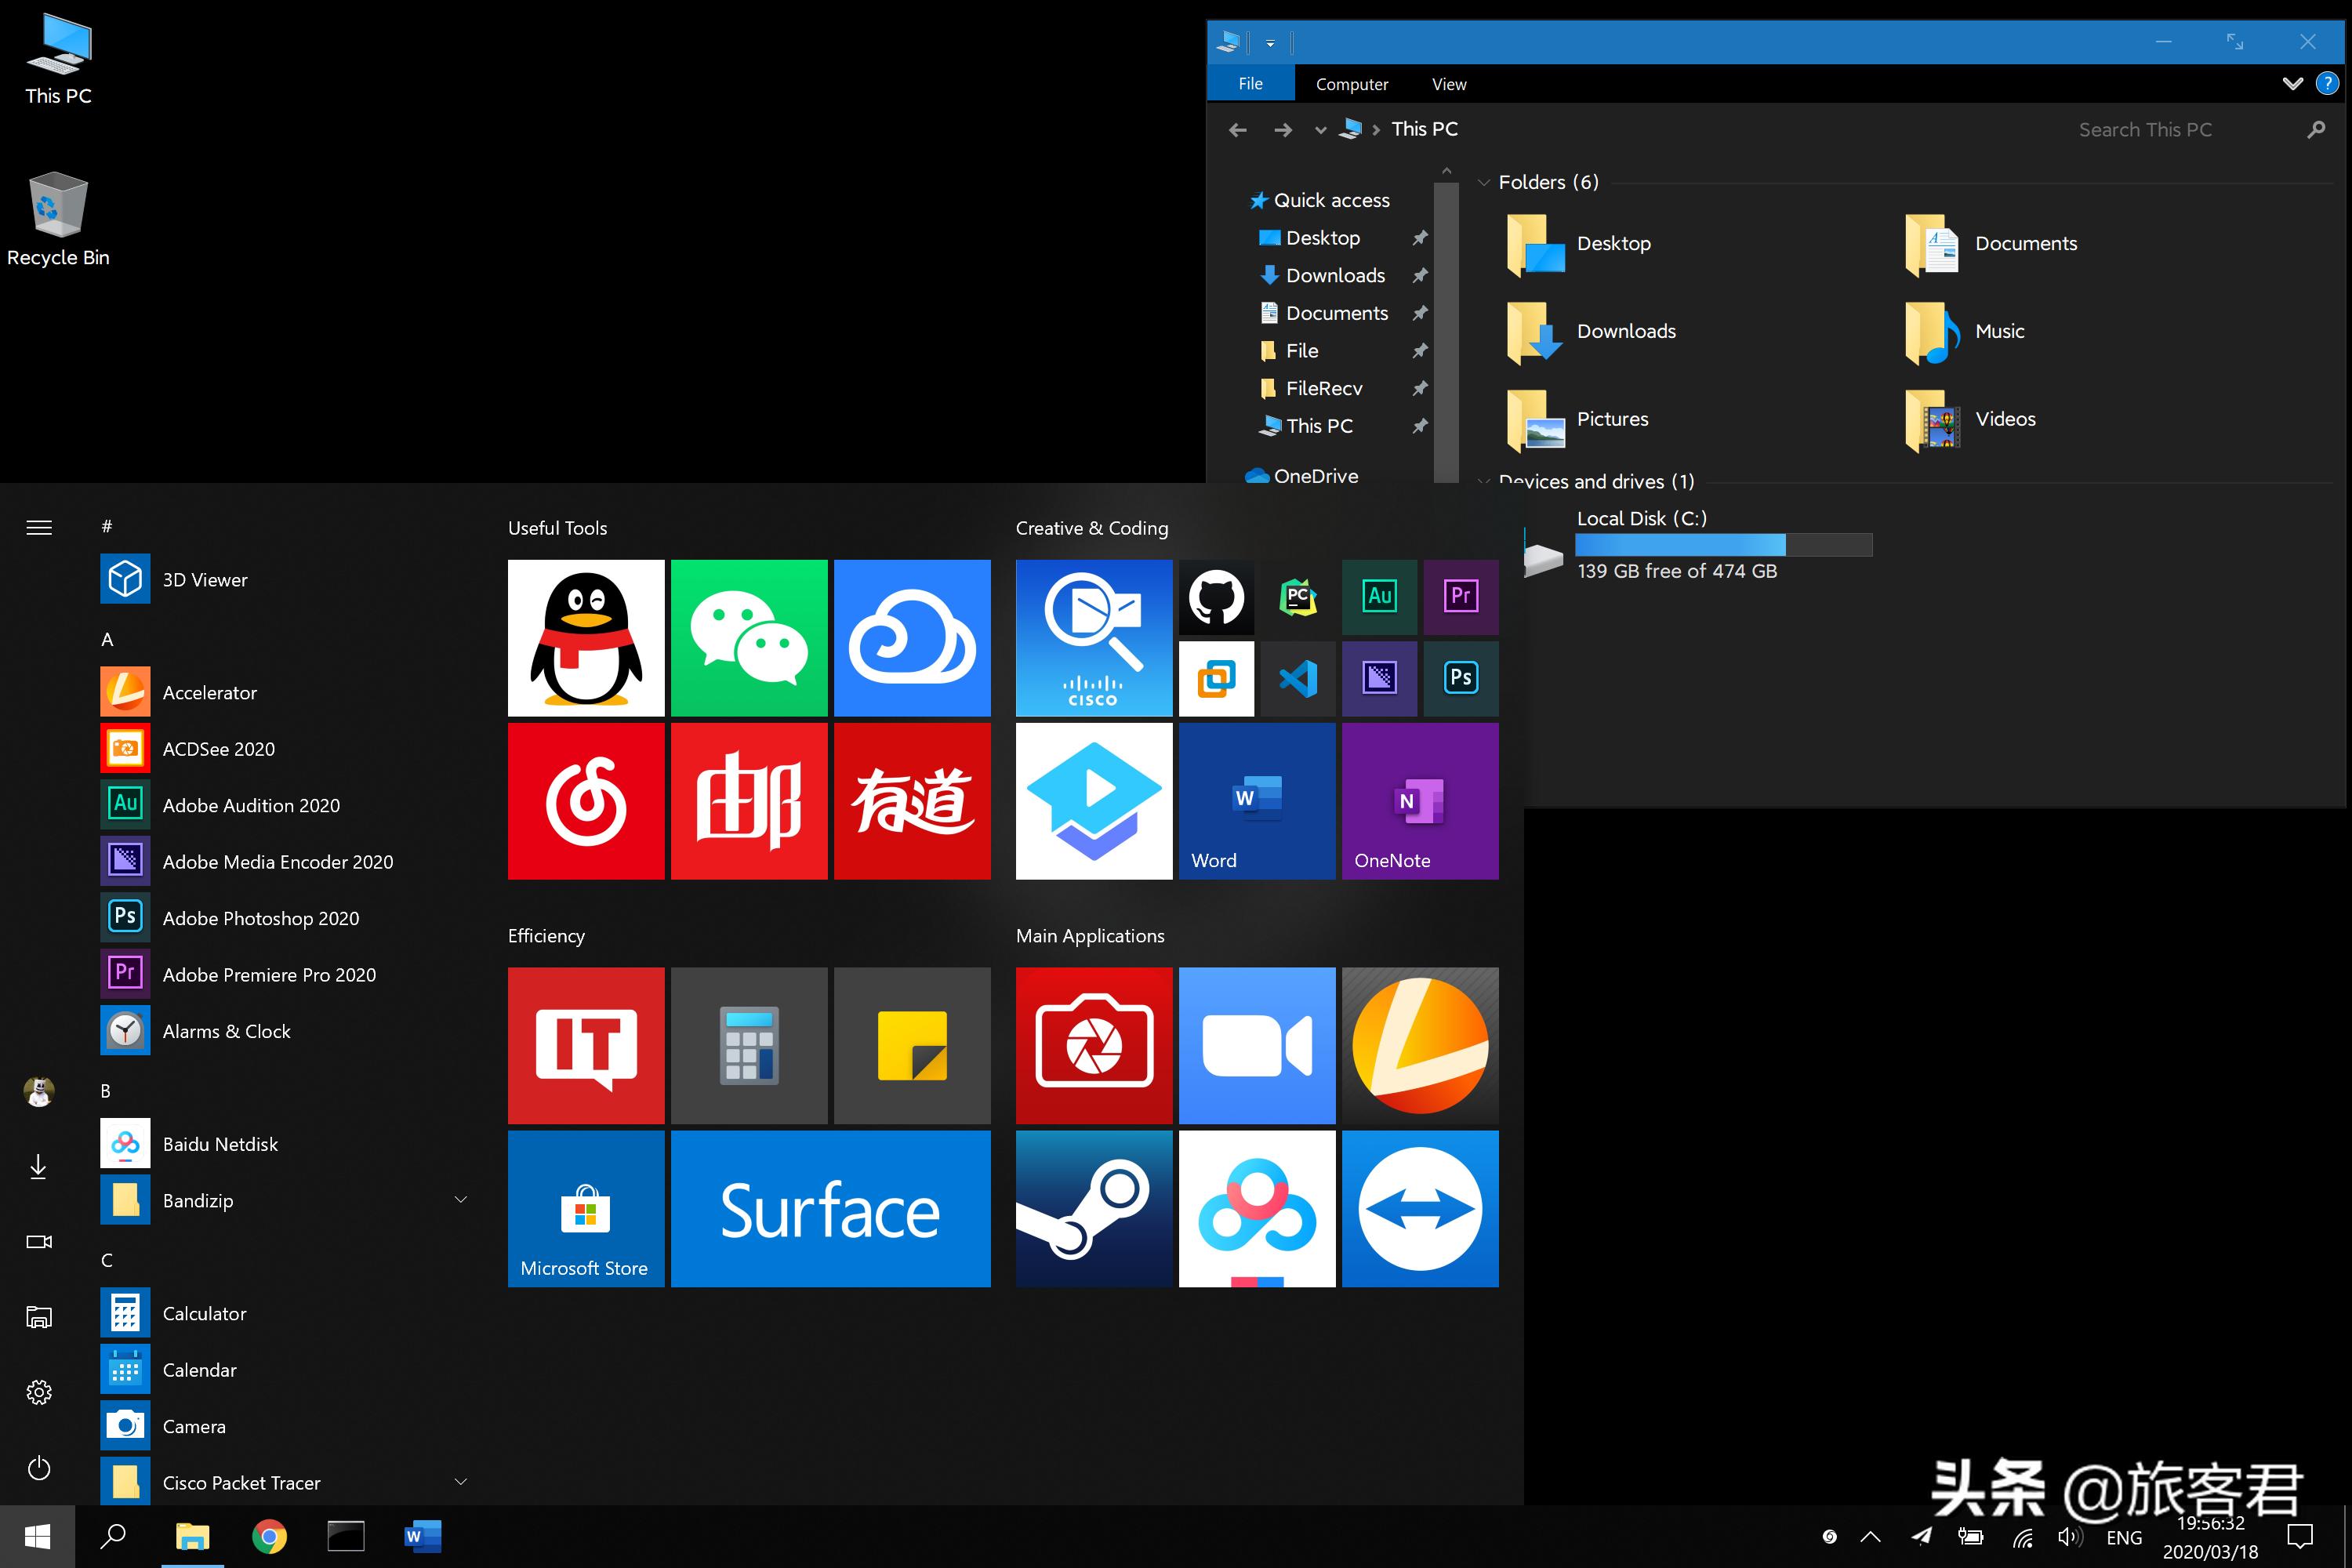This screenshot has width=2352, height=1568.
Task: Launch the Zoom tile in Main Applications
Action: point(1257,1045)
